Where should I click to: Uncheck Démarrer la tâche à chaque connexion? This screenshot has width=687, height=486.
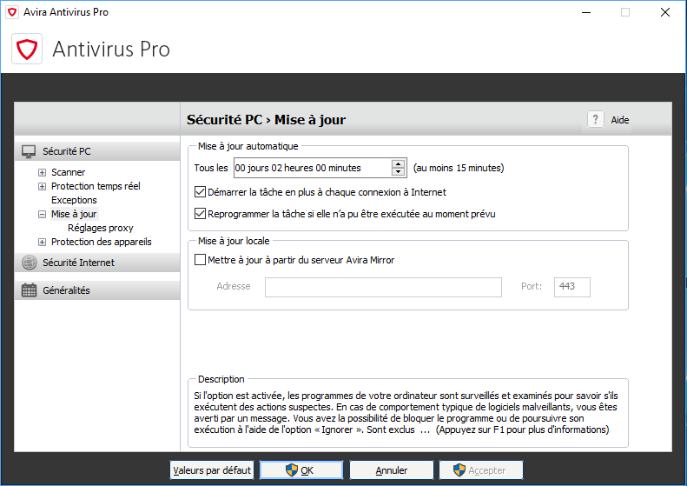click(x=201, y=192)
